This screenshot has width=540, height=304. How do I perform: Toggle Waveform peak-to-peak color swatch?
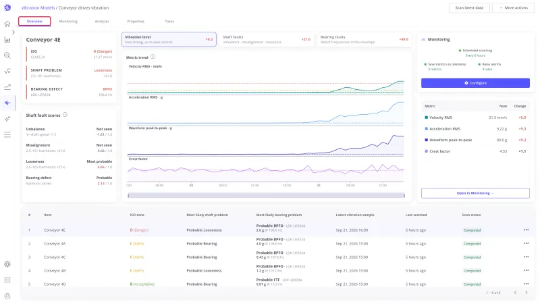pos(427,140)
